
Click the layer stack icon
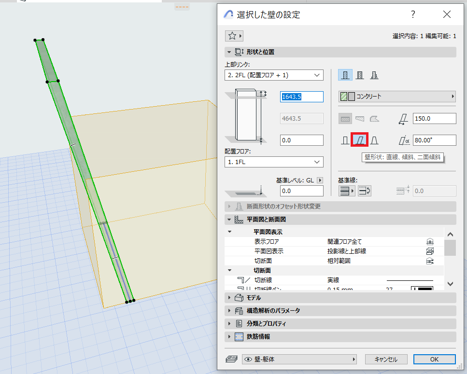click(x=231, y=360)
